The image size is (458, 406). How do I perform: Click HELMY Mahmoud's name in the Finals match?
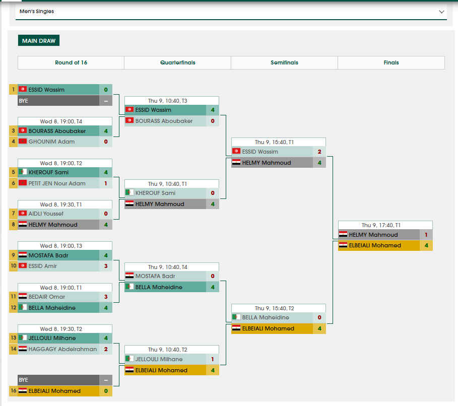click(x=373, y=235)
